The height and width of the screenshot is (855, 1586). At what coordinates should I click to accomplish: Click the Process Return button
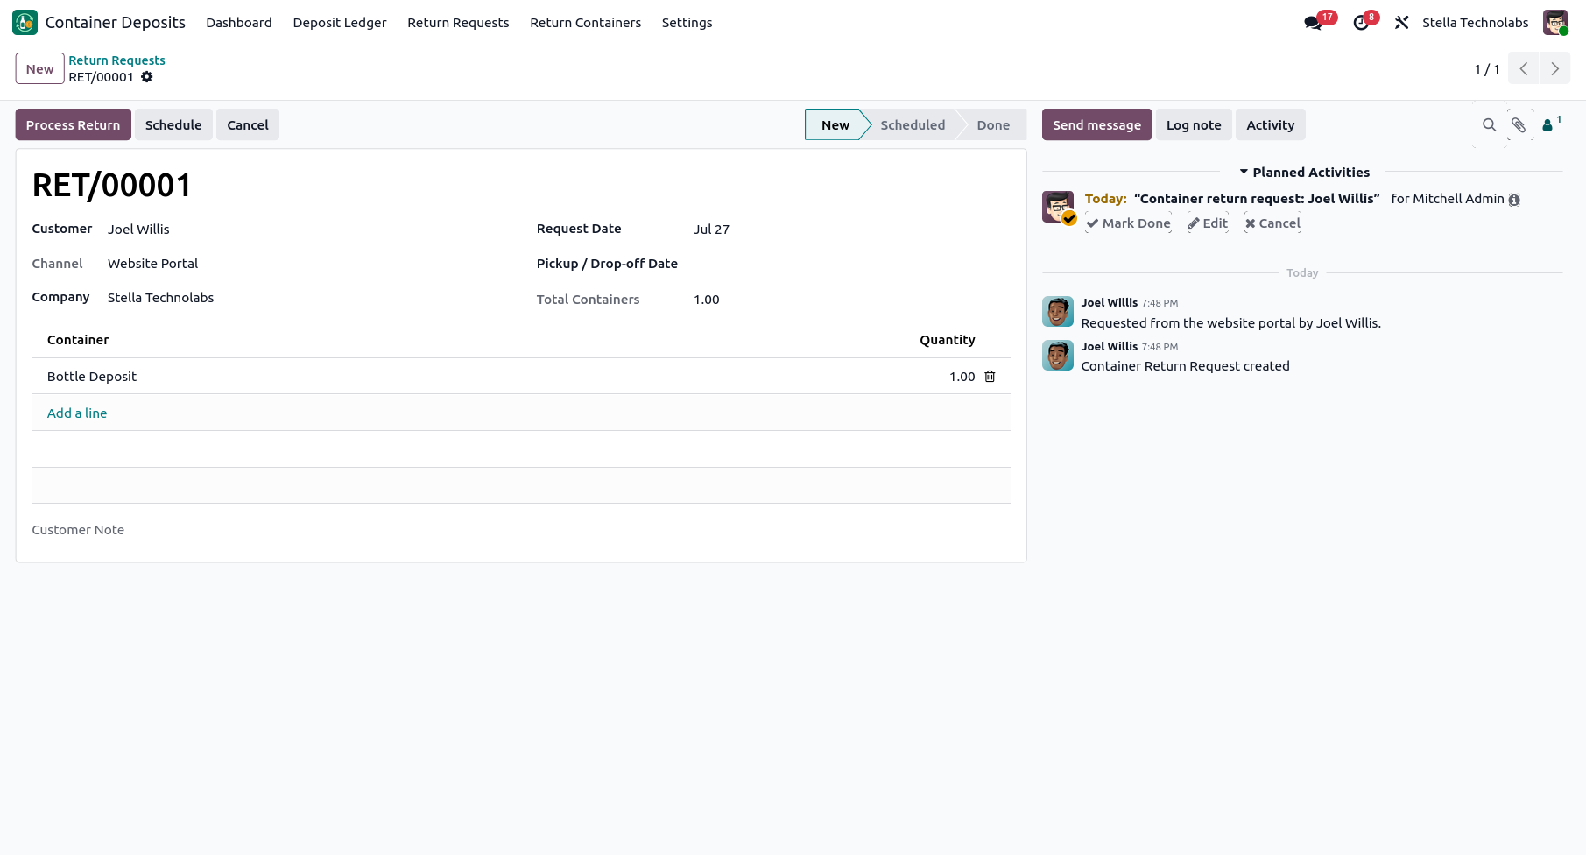[x=74, y=125]
